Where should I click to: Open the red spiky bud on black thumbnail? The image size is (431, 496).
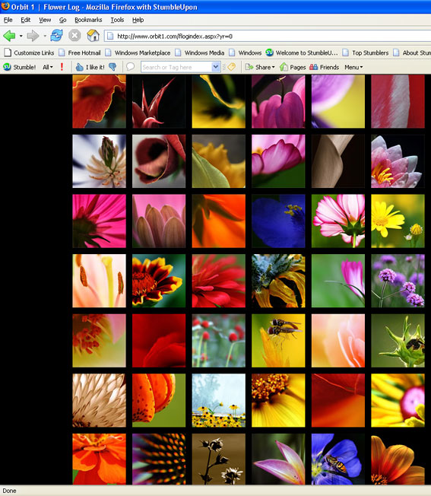(159, 101)
